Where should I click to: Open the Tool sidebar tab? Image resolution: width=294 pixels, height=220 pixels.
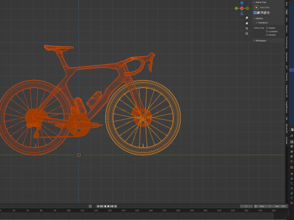tap(287, 12)
